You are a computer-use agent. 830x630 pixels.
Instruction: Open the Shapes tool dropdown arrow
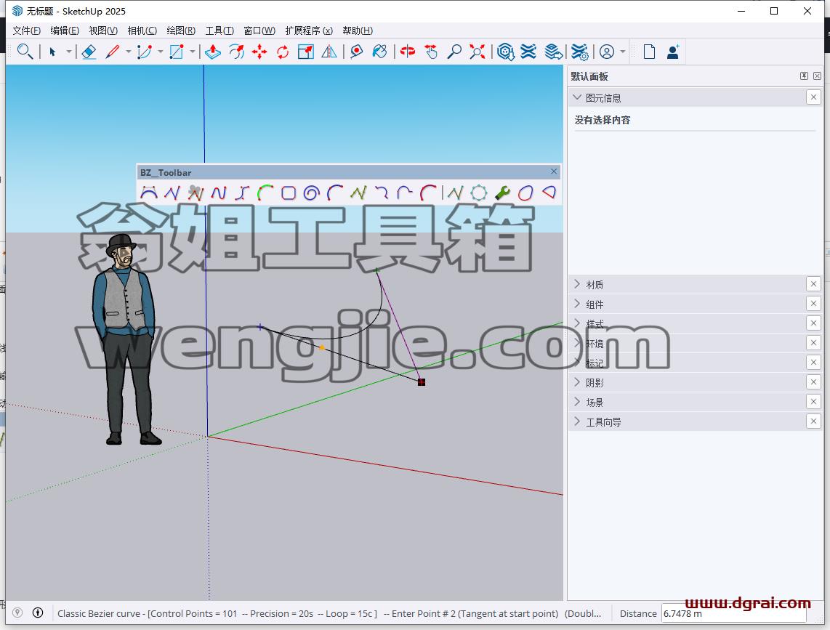(192, 52)
